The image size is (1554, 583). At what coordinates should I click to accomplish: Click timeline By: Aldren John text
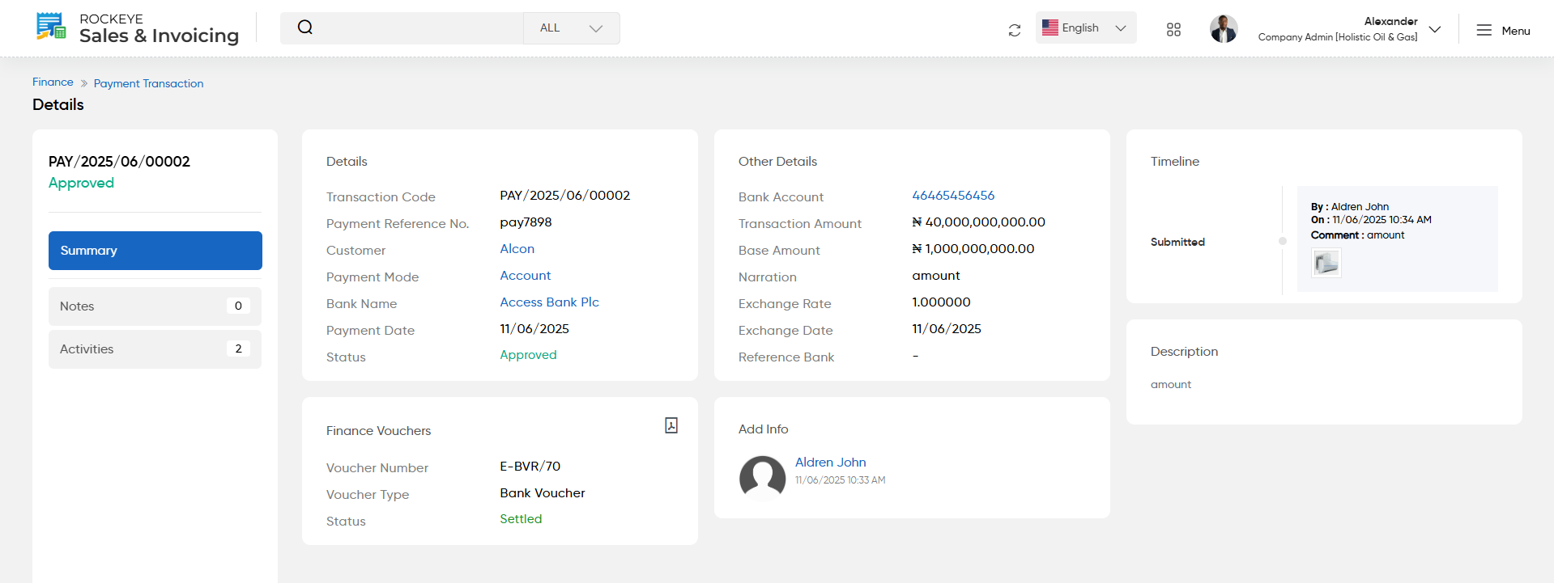click(1350, 207)
